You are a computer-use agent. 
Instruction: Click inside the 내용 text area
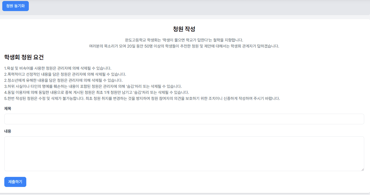pos(184,153)
